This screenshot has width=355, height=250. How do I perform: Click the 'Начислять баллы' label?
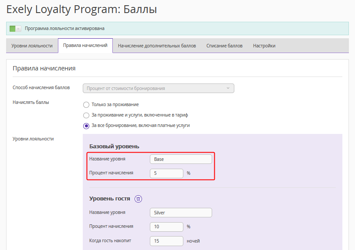click(x=31, y=103)
